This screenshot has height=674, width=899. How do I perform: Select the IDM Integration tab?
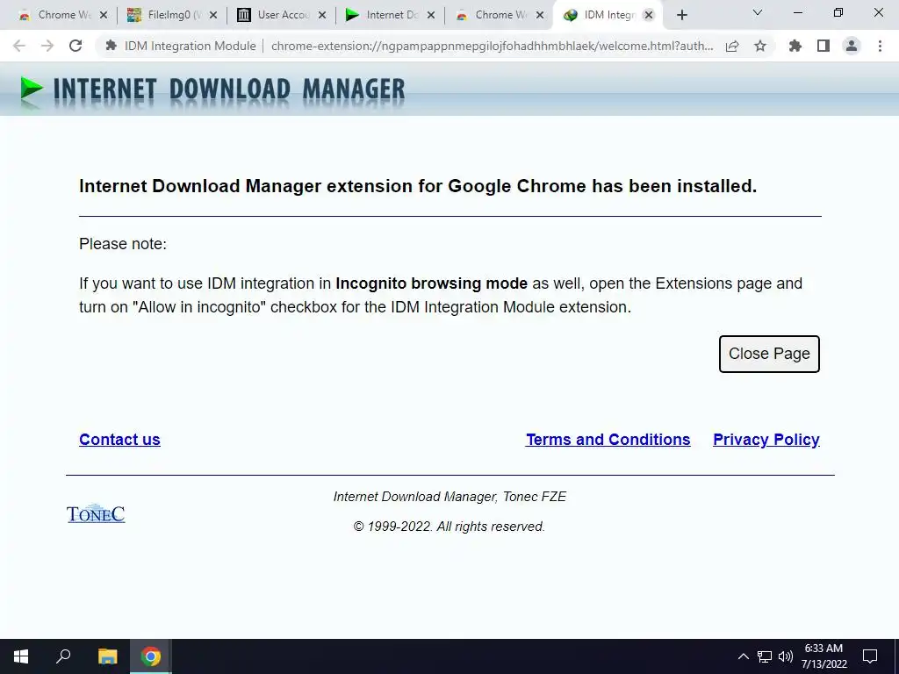click(x=601, y=15)
